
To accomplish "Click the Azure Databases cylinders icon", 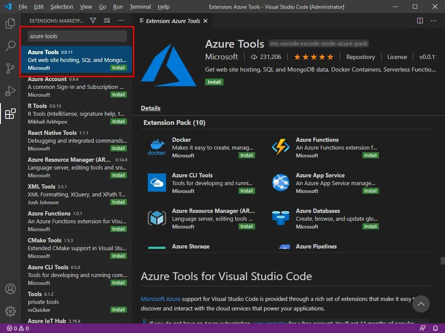I will [280, 218].
